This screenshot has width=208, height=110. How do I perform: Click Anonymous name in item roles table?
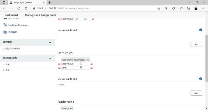pos(67,64)
